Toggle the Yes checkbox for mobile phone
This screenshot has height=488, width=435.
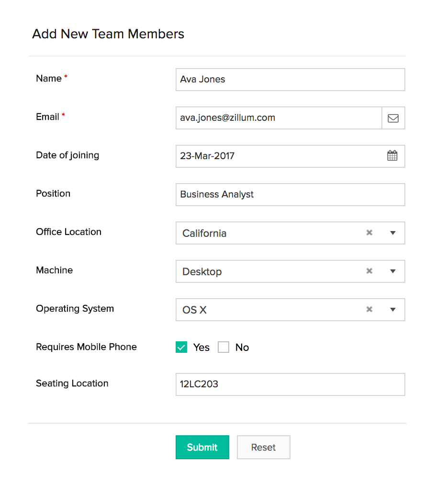[x=181, y=348]
